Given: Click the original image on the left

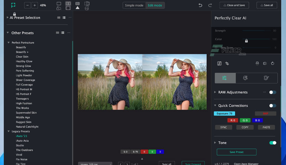Looking at the screenshot, I should 110,82.
